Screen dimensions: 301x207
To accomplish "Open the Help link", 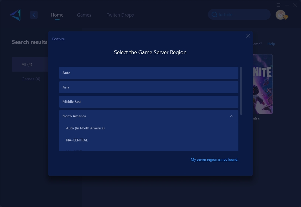I will tap(271, 44).
